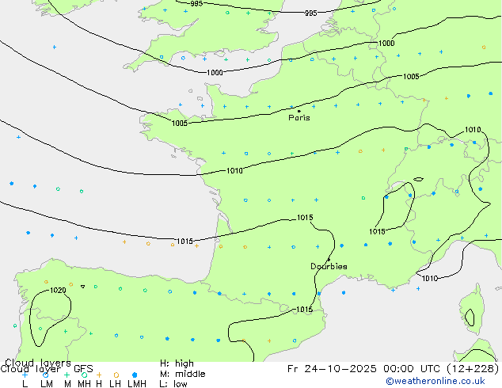Click the blue circle LM legend symbol
The image size is (502, 388).
coord(45,375)
